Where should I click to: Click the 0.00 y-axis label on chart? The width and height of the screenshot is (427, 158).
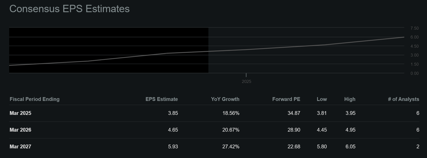tap(414, 73)
